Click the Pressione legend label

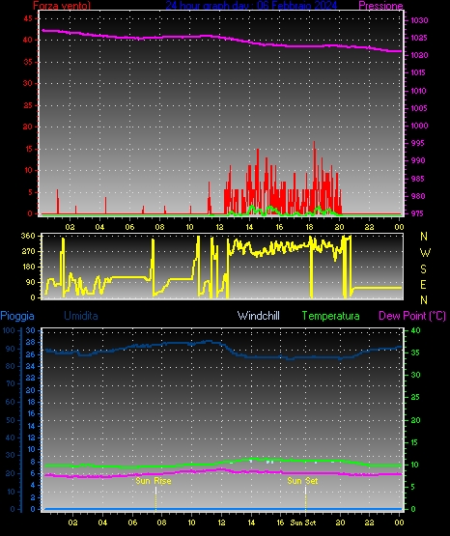380,6
